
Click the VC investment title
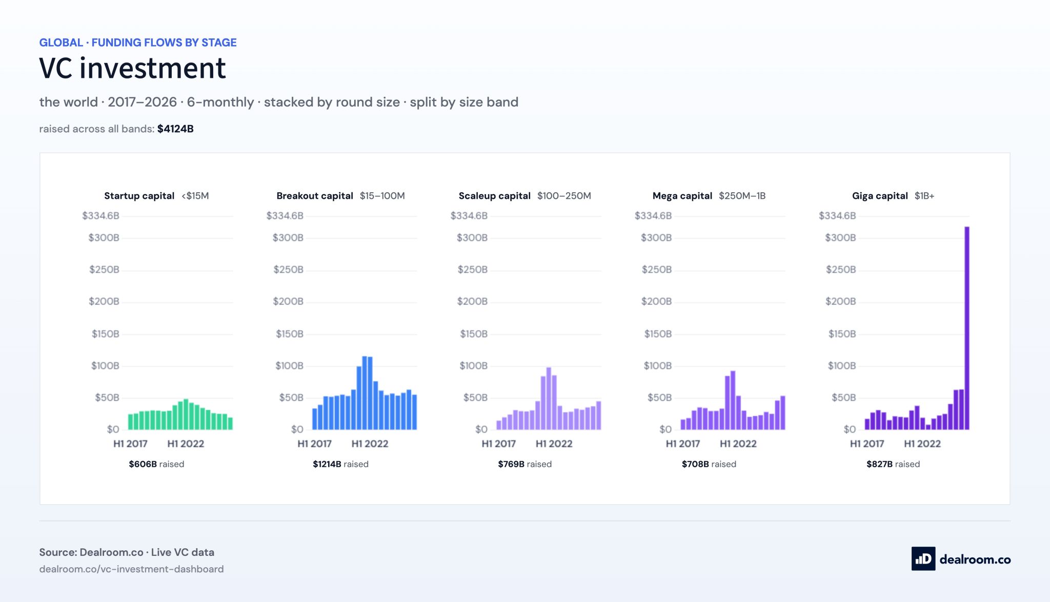132,68
